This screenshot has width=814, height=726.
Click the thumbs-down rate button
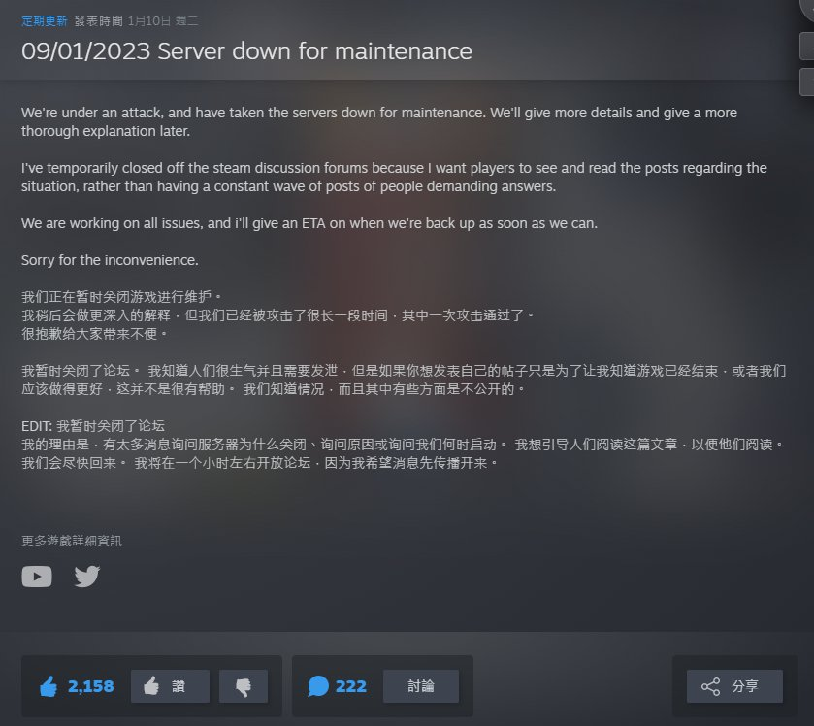[x=244, y=686]
